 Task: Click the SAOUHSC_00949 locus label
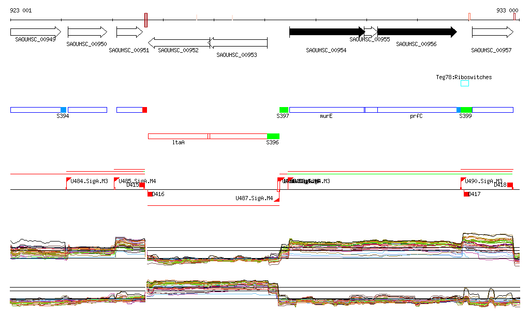pos(36,39)
